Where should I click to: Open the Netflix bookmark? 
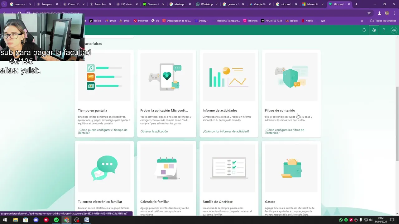[x=307, y=21]
